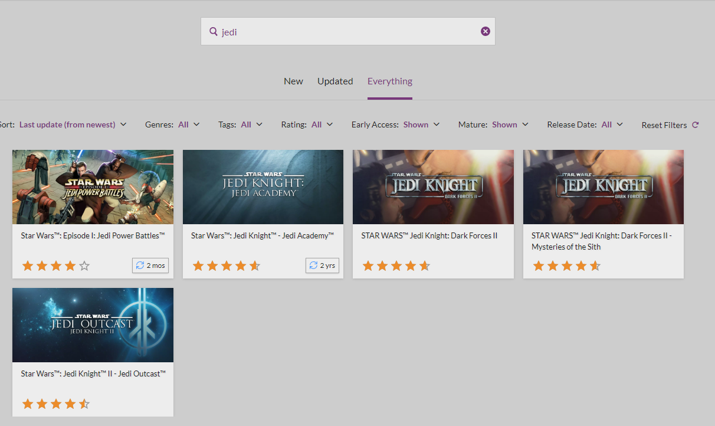
Task: Click the Mysteries of the Sith title
Action: point(602,241)
